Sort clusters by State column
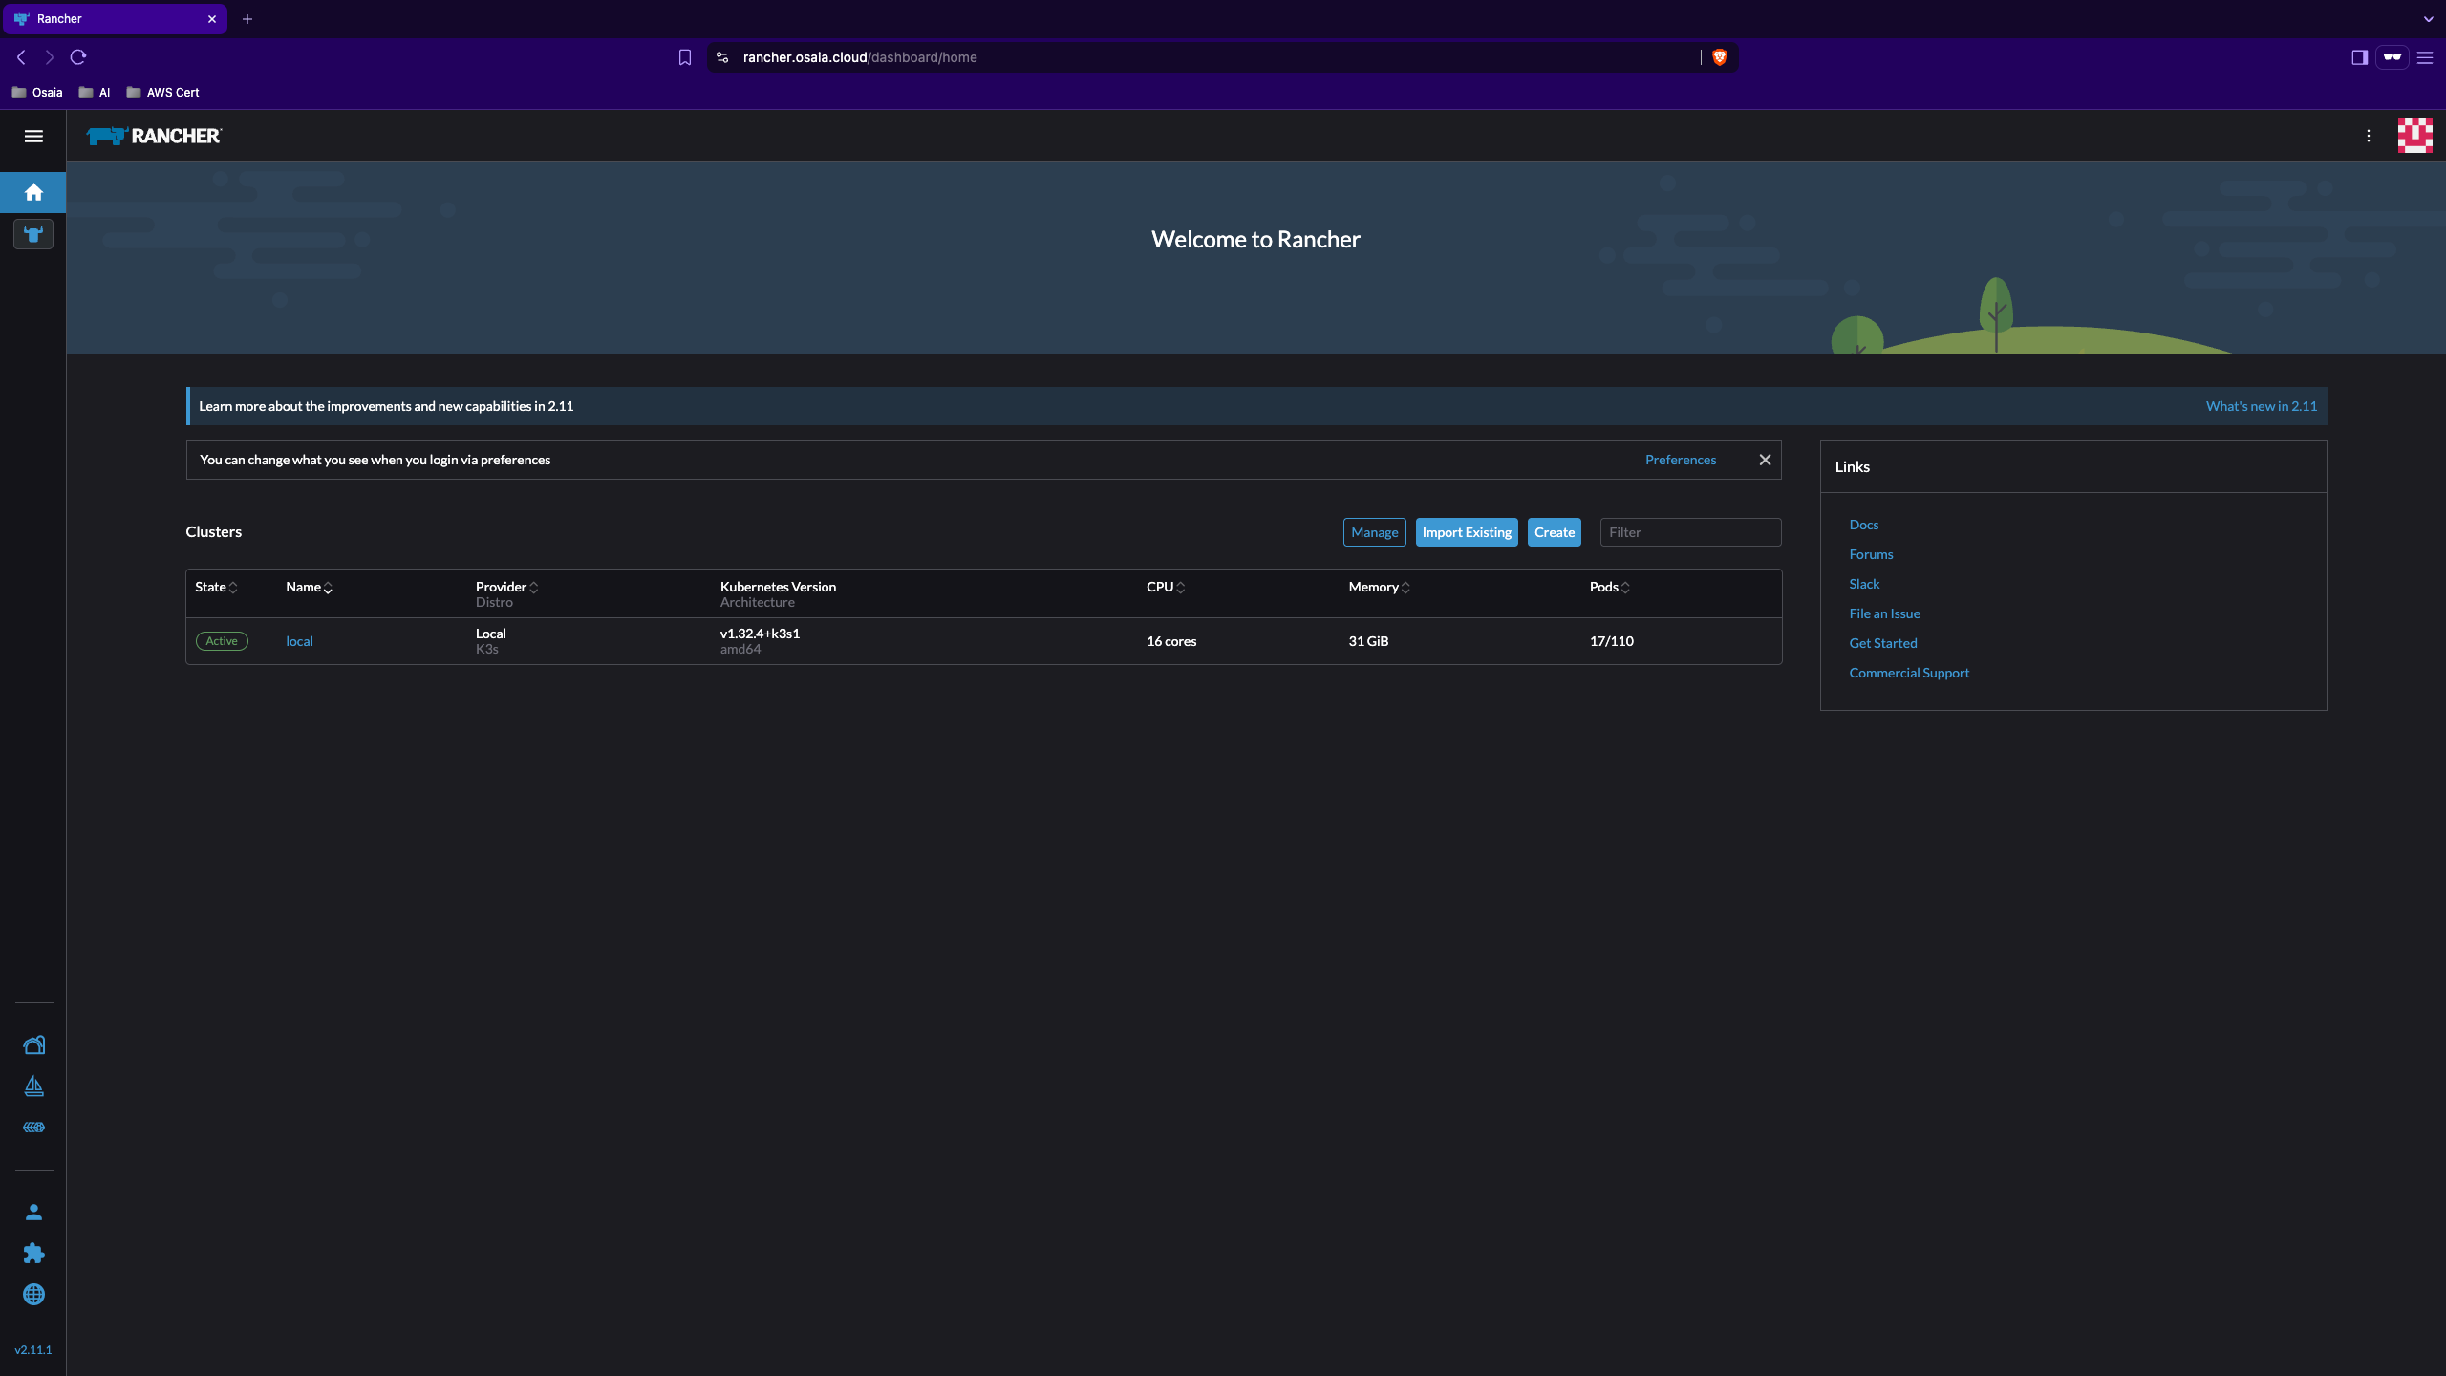This screenshot has width=2446, height=1376. [x=216, y=587]
